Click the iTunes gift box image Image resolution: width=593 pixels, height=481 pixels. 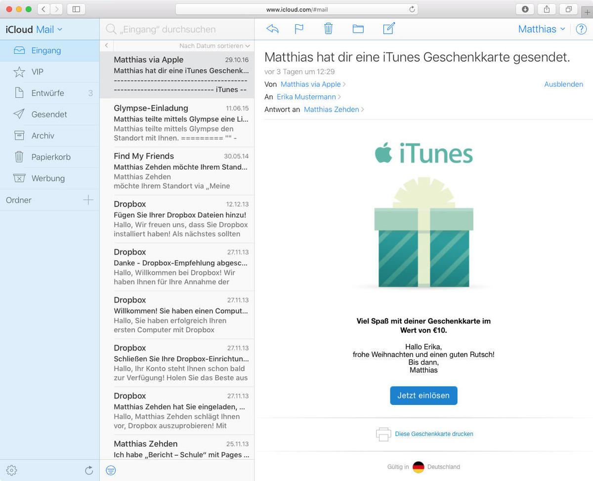click(424, 232)
